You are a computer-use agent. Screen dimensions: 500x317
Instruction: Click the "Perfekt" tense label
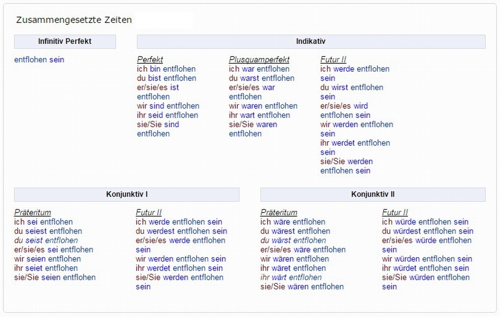coord(150,59)
